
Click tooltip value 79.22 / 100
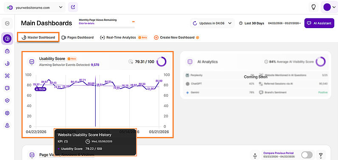pos(94,149)
